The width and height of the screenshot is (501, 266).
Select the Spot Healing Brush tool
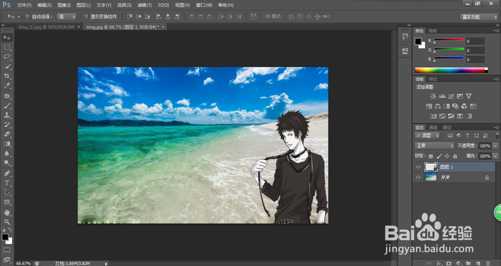[7, 96]
